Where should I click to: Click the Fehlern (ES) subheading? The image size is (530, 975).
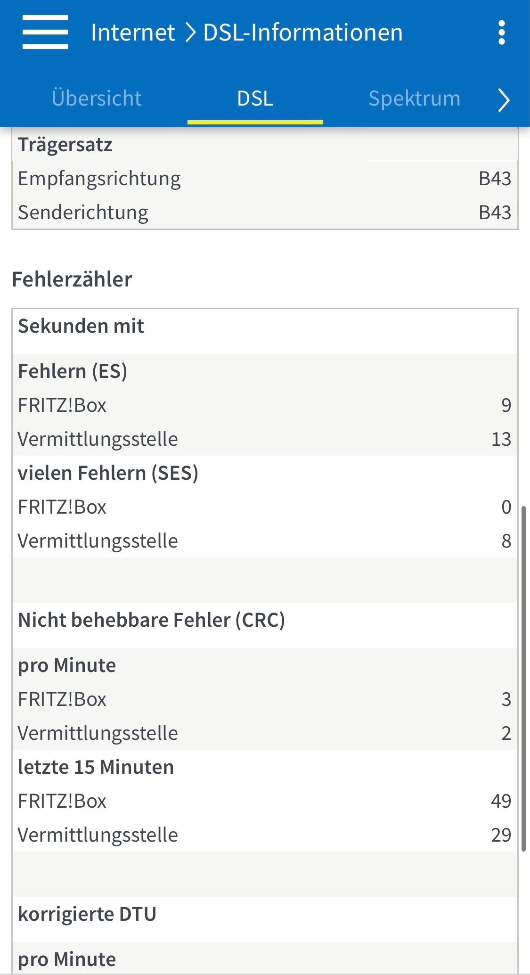[73, 371]
